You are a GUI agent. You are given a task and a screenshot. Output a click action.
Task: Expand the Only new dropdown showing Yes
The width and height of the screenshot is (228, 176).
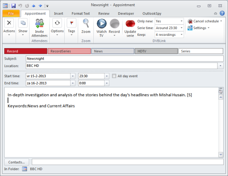coord(182,21)
